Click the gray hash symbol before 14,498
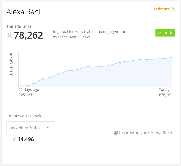 pyautogui.click(x=14, y=139)
